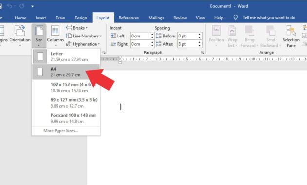Screen dimensions: 307x185
Task: Open the Columns dropdown
Action: click(x=56, y=36)
